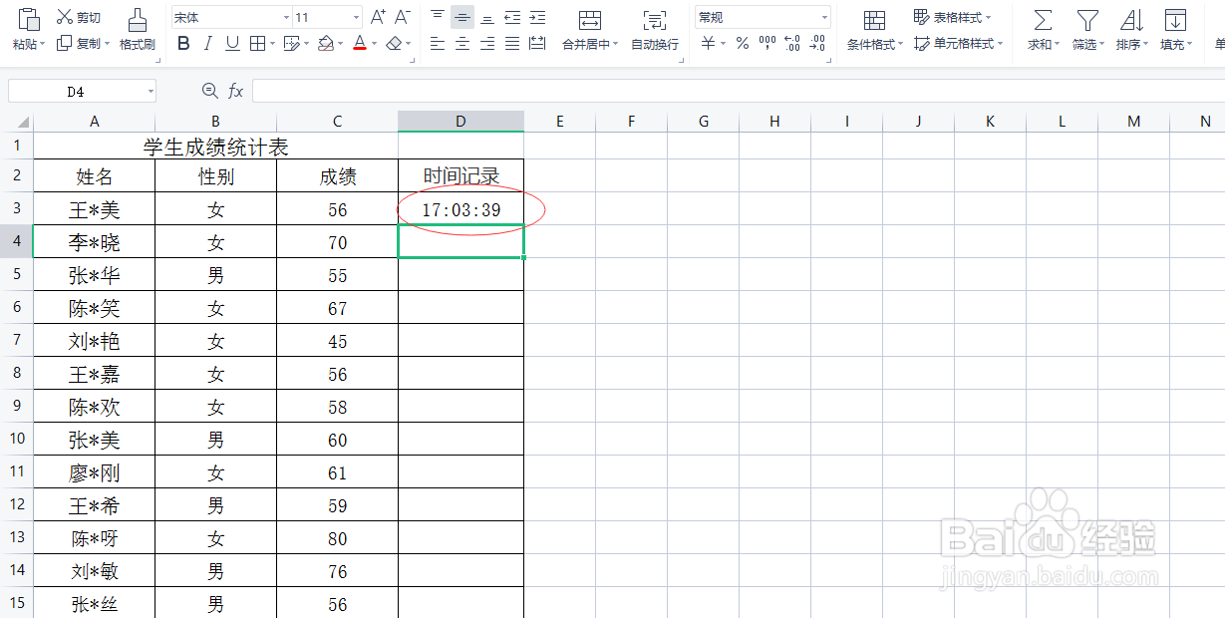
Task: Click the eraser clear-format icon
Action: (395, 43)
